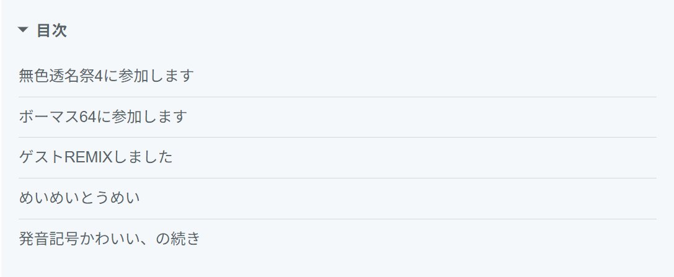Open 発音記号かわいい、の続き link

coord(110,239)
